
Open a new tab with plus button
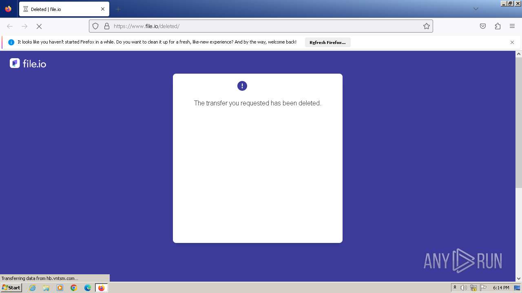pyautogui.click(x=118, y=9)
